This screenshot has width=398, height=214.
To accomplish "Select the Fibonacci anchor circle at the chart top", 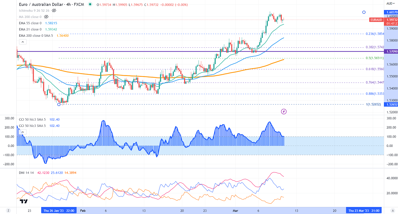I will pos(364,12).
